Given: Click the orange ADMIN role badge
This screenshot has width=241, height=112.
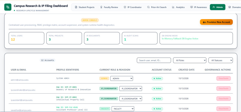Looking at the screenshot, I should (104, 78).
